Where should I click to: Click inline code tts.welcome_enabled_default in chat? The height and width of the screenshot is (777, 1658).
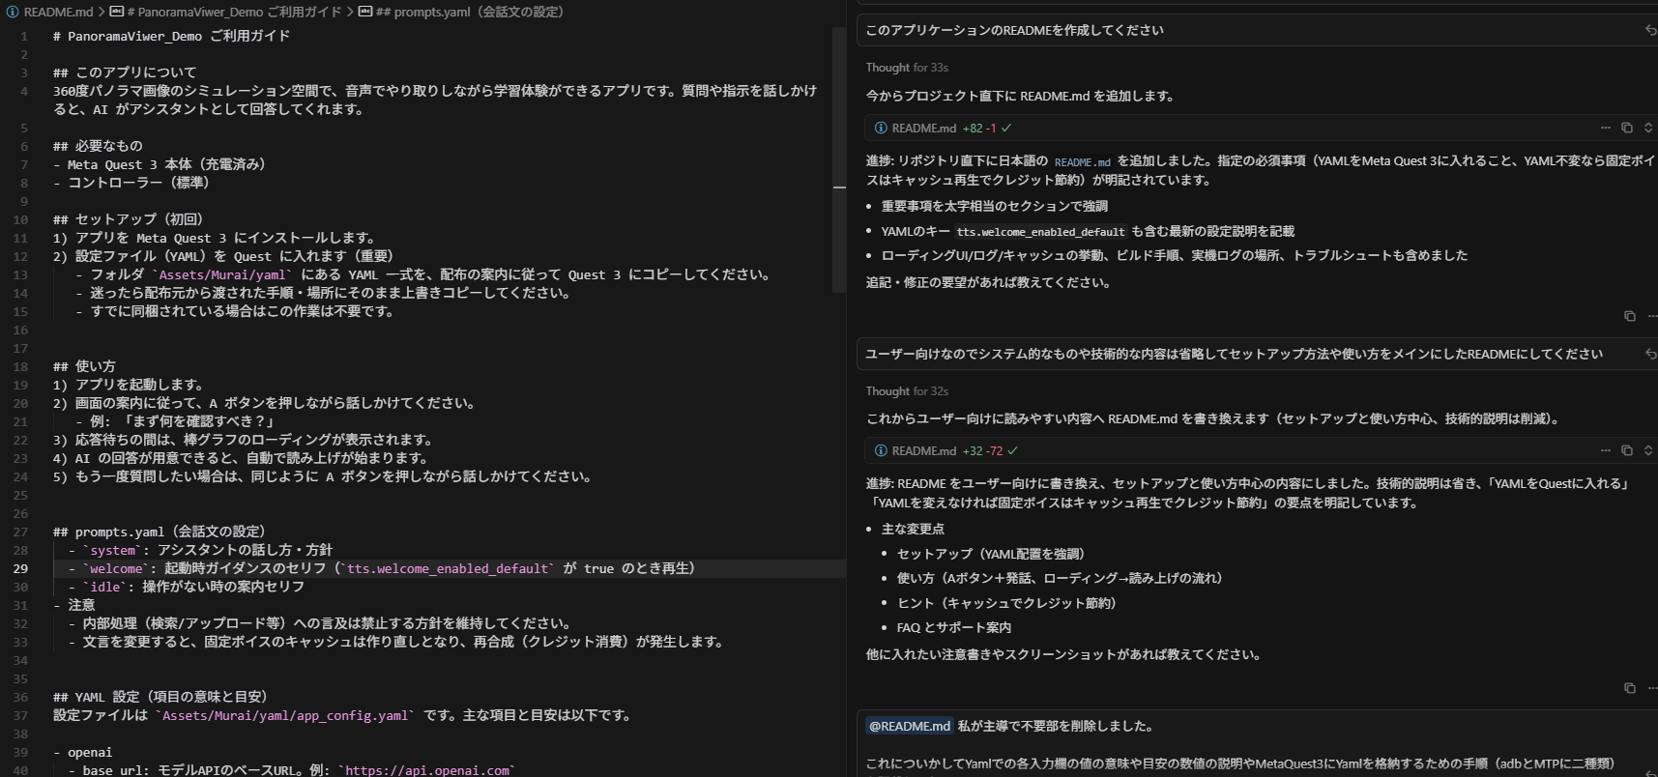[x=1040, y=232]
